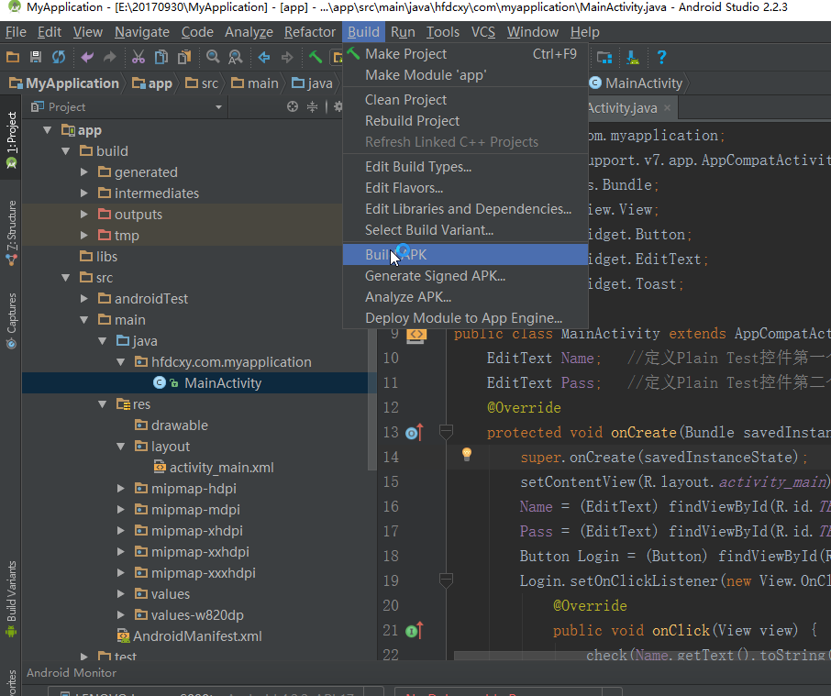Viewport: 831px width, 696px height.
Task: Click the Synchronize refresh toolbar icon
Action: coord(59,57)
